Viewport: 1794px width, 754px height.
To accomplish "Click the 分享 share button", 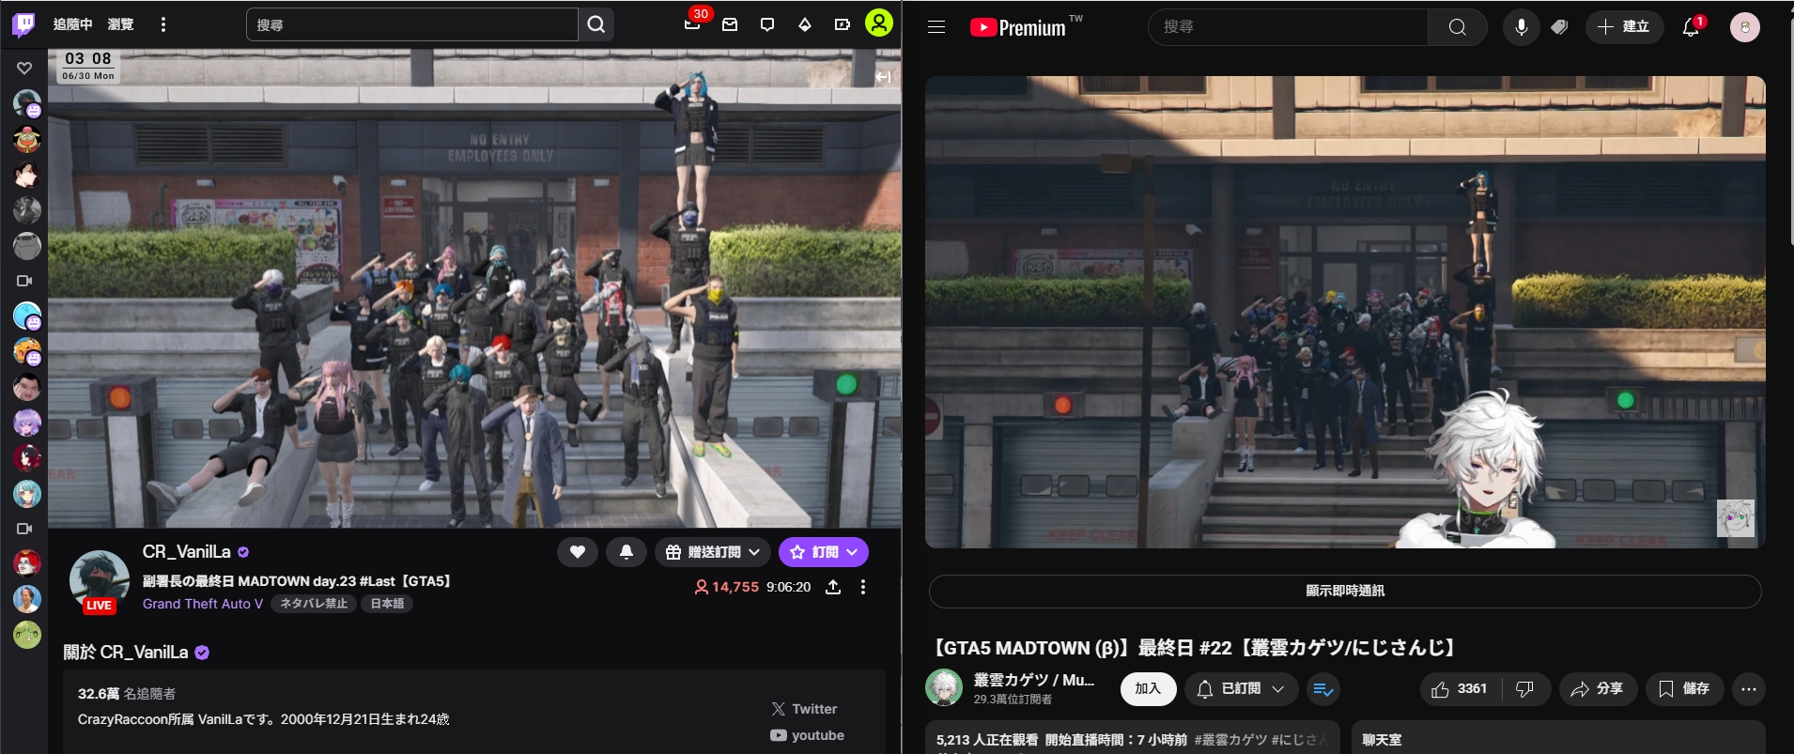I will [1598, 689].
